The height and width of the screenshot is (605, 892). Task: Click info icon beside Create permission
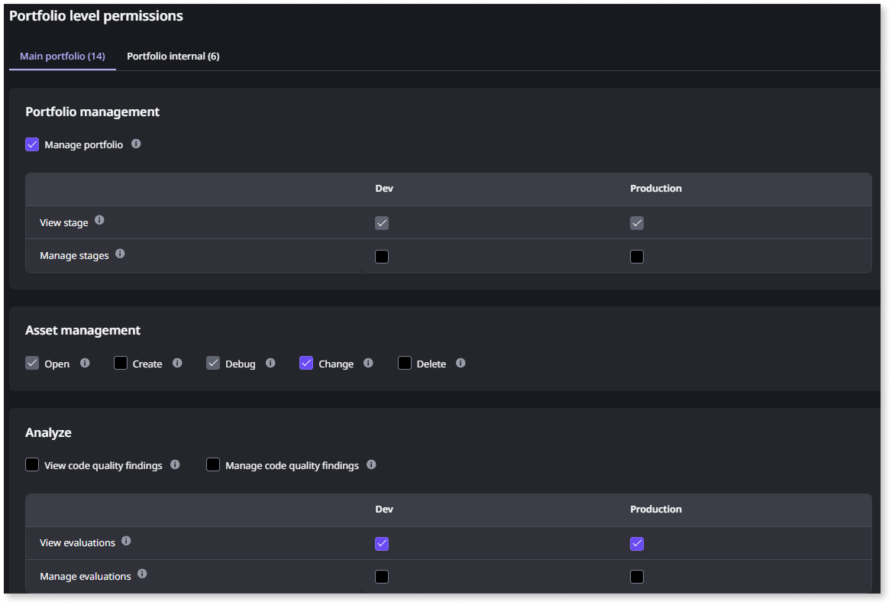tap(177, 363)
